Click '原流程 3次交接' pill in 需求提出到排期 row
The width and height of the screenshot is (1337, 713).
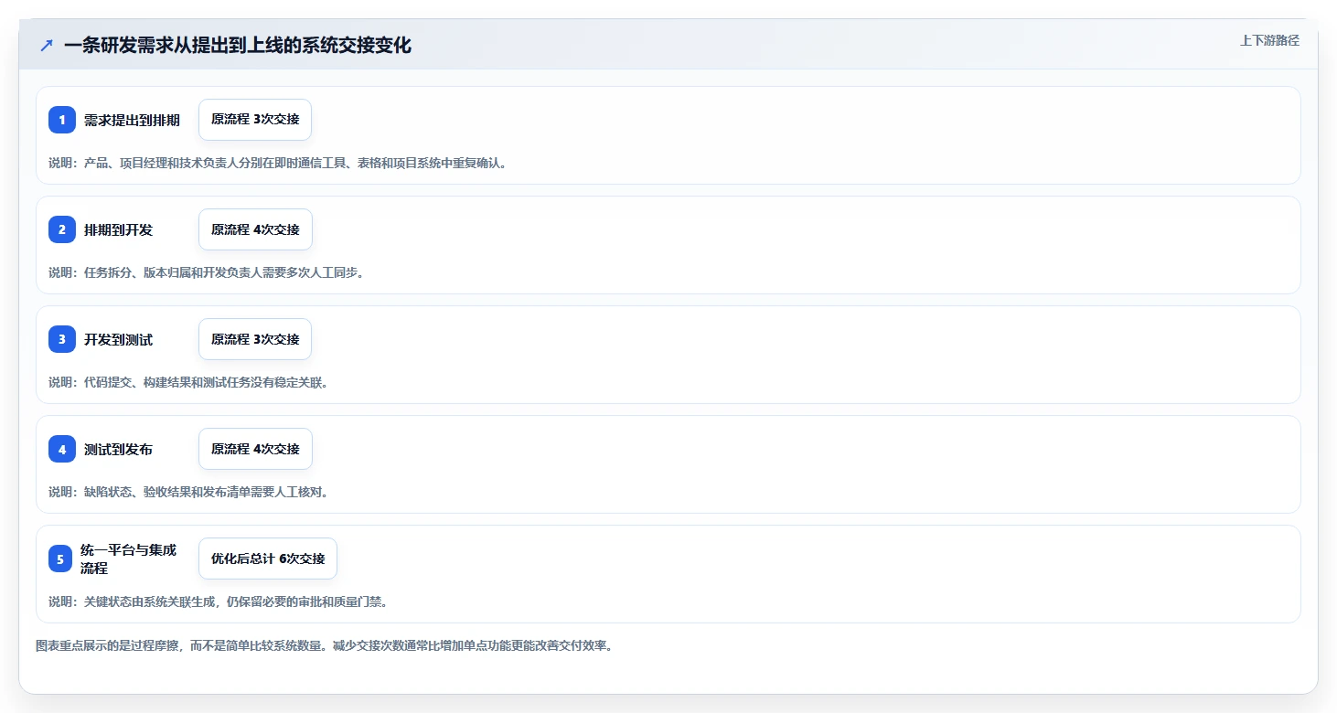pos(255,120)
